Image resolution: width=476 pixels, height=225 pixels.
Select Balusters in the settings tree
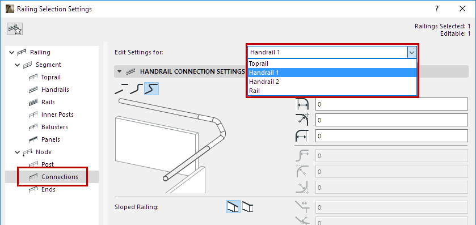(54, 127)
